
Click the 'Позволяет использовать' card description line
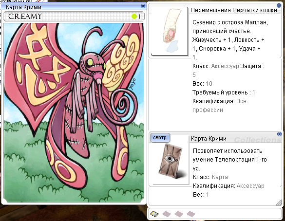click(x=228, y=151)
